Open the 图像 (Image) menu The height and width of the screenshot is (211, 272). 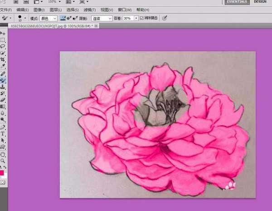point(39,10)
